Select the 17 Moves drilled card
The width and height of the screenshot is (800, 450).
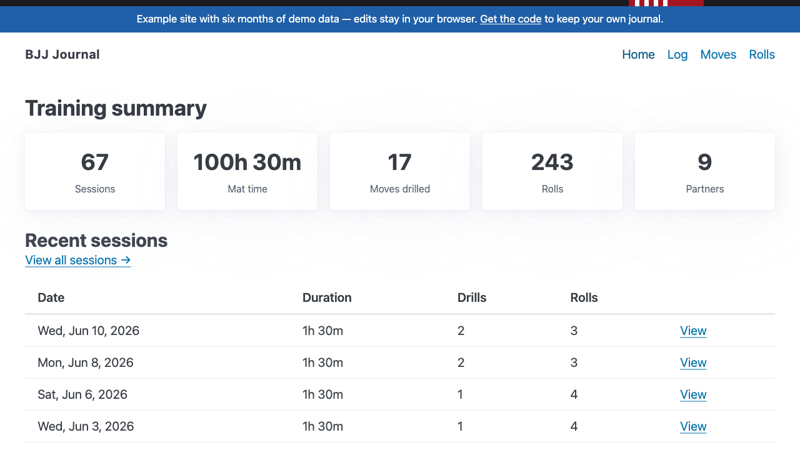[x=400, y=171]
